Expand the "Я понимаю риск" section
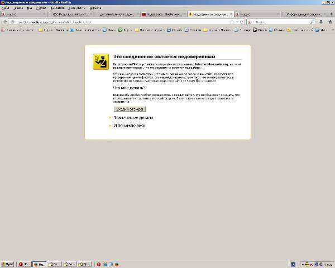335x268 pixels. point(130,126)
